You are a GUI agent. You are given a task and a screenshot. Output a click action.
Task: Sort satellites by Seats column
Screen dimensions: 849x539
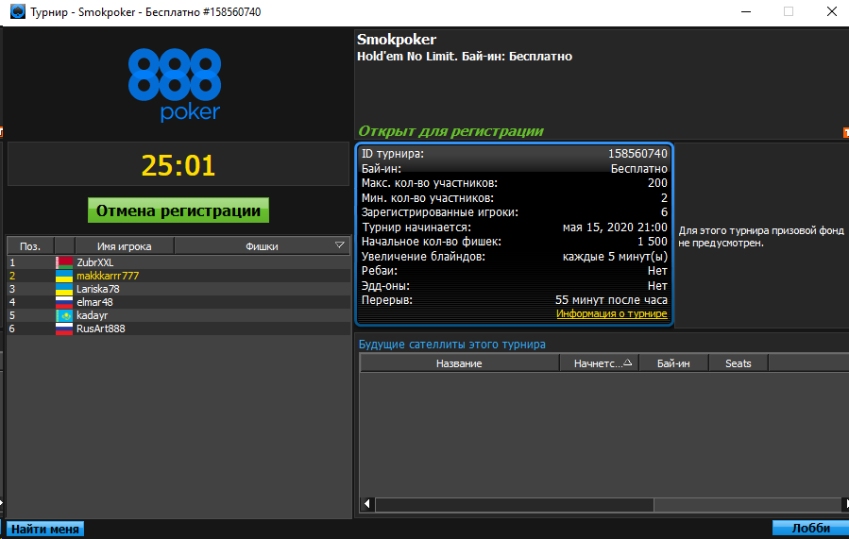738,363
